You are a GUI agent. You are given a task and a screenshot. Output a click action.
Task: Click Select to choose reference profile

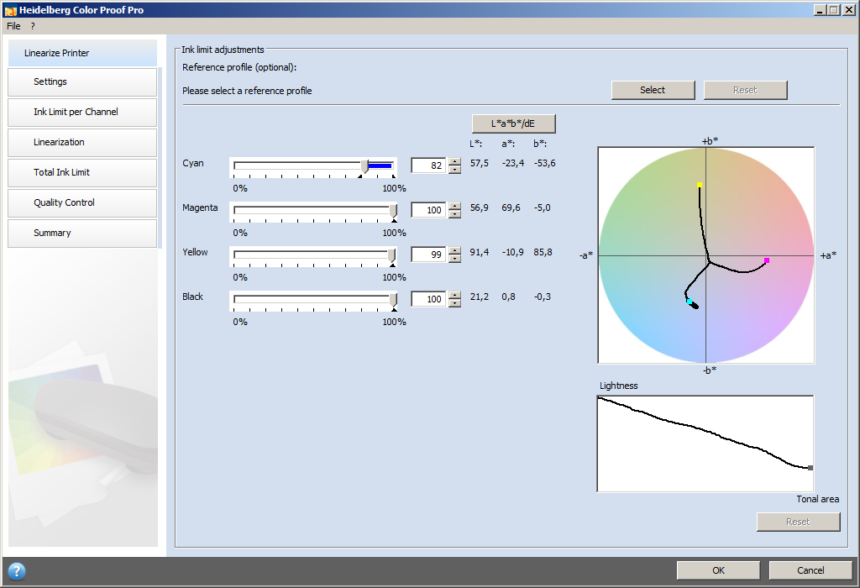point(653,90)
